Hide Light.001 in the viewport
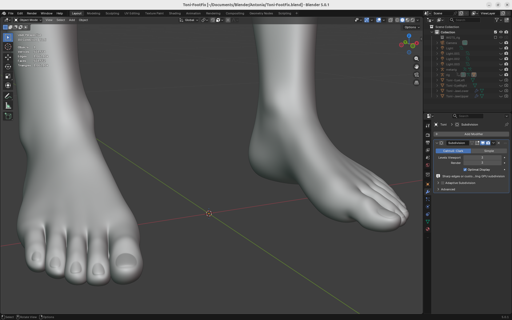The image size is (512, 320). pyautogui.click(x=501, y=53)
